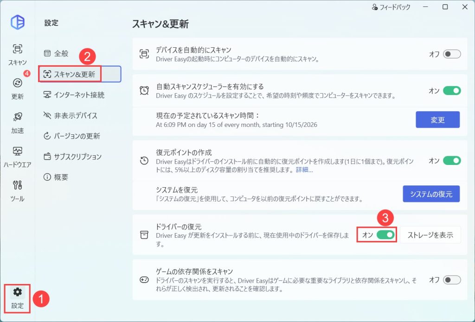
Task: Click the scheduled time text 'At 6:09 PM on day 15'
Action: coord(237,125)
